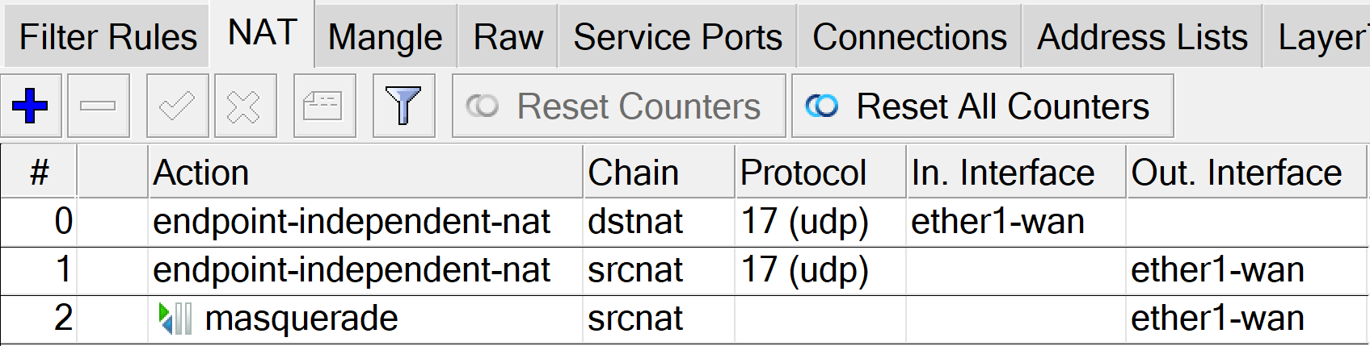Click the Reset All Counters button
The width and height of the screenshot is (1370, 346).
[x=981, y=106]
